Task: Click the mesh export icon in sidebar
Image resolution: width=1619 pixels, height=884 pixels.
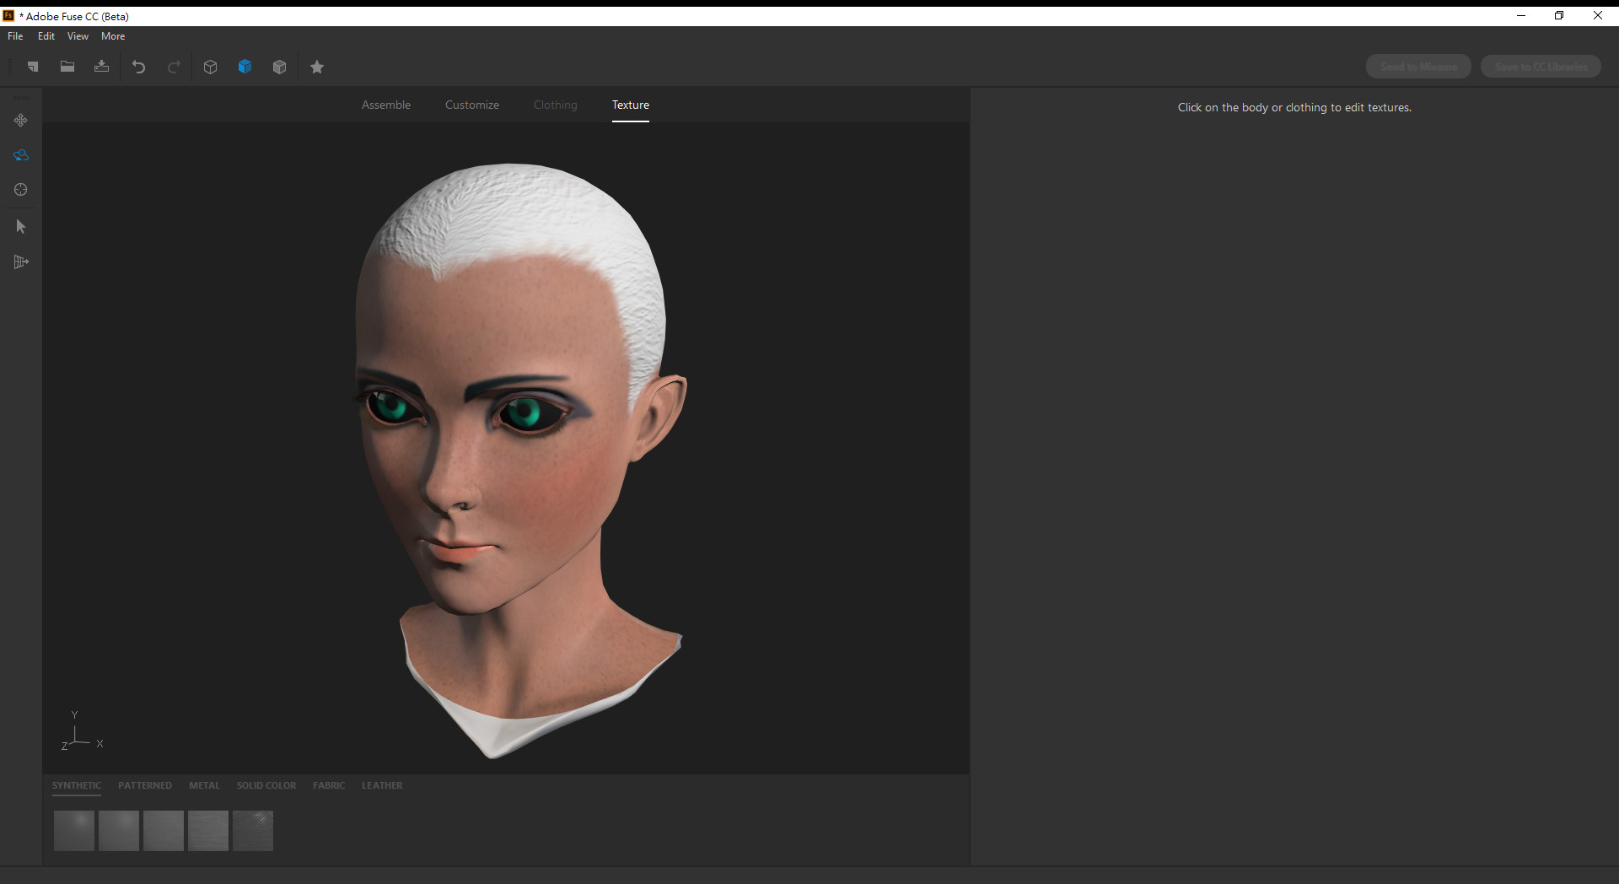Action: (21, 261)
